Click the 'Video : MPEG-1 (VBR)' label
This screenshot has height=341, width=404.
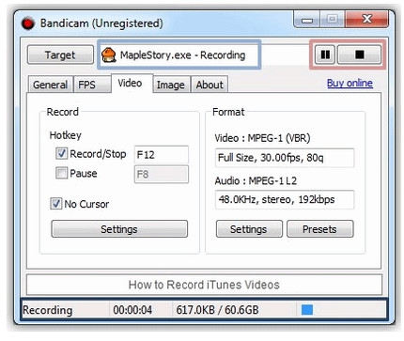pos(262,138)
